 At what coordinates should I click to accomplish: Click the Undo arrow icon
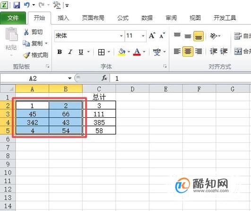26,5
